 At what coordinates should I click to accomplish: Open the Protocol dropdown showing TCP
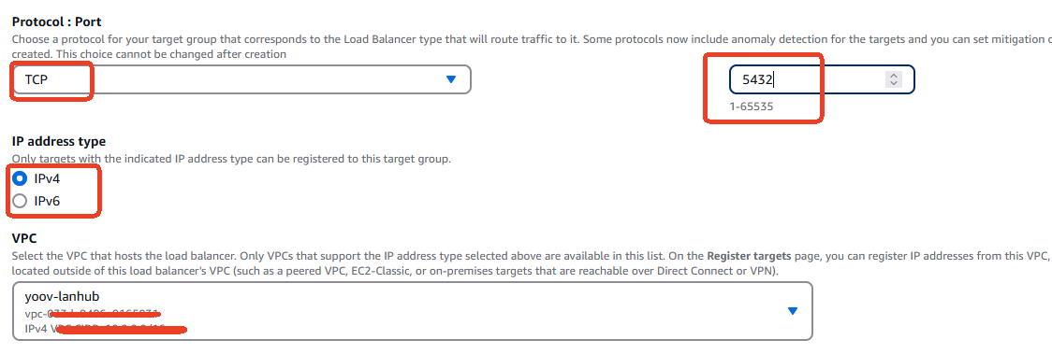(x=241, y=79)
